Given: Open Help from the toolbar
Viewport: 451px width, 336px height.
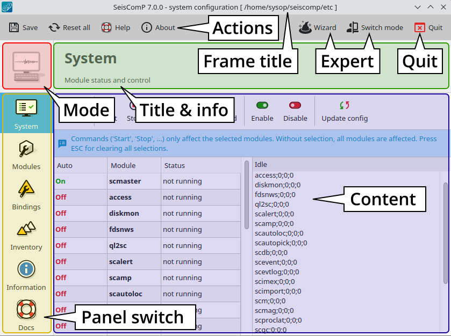Looking at the screenshot, I should (x=116, y=27).
